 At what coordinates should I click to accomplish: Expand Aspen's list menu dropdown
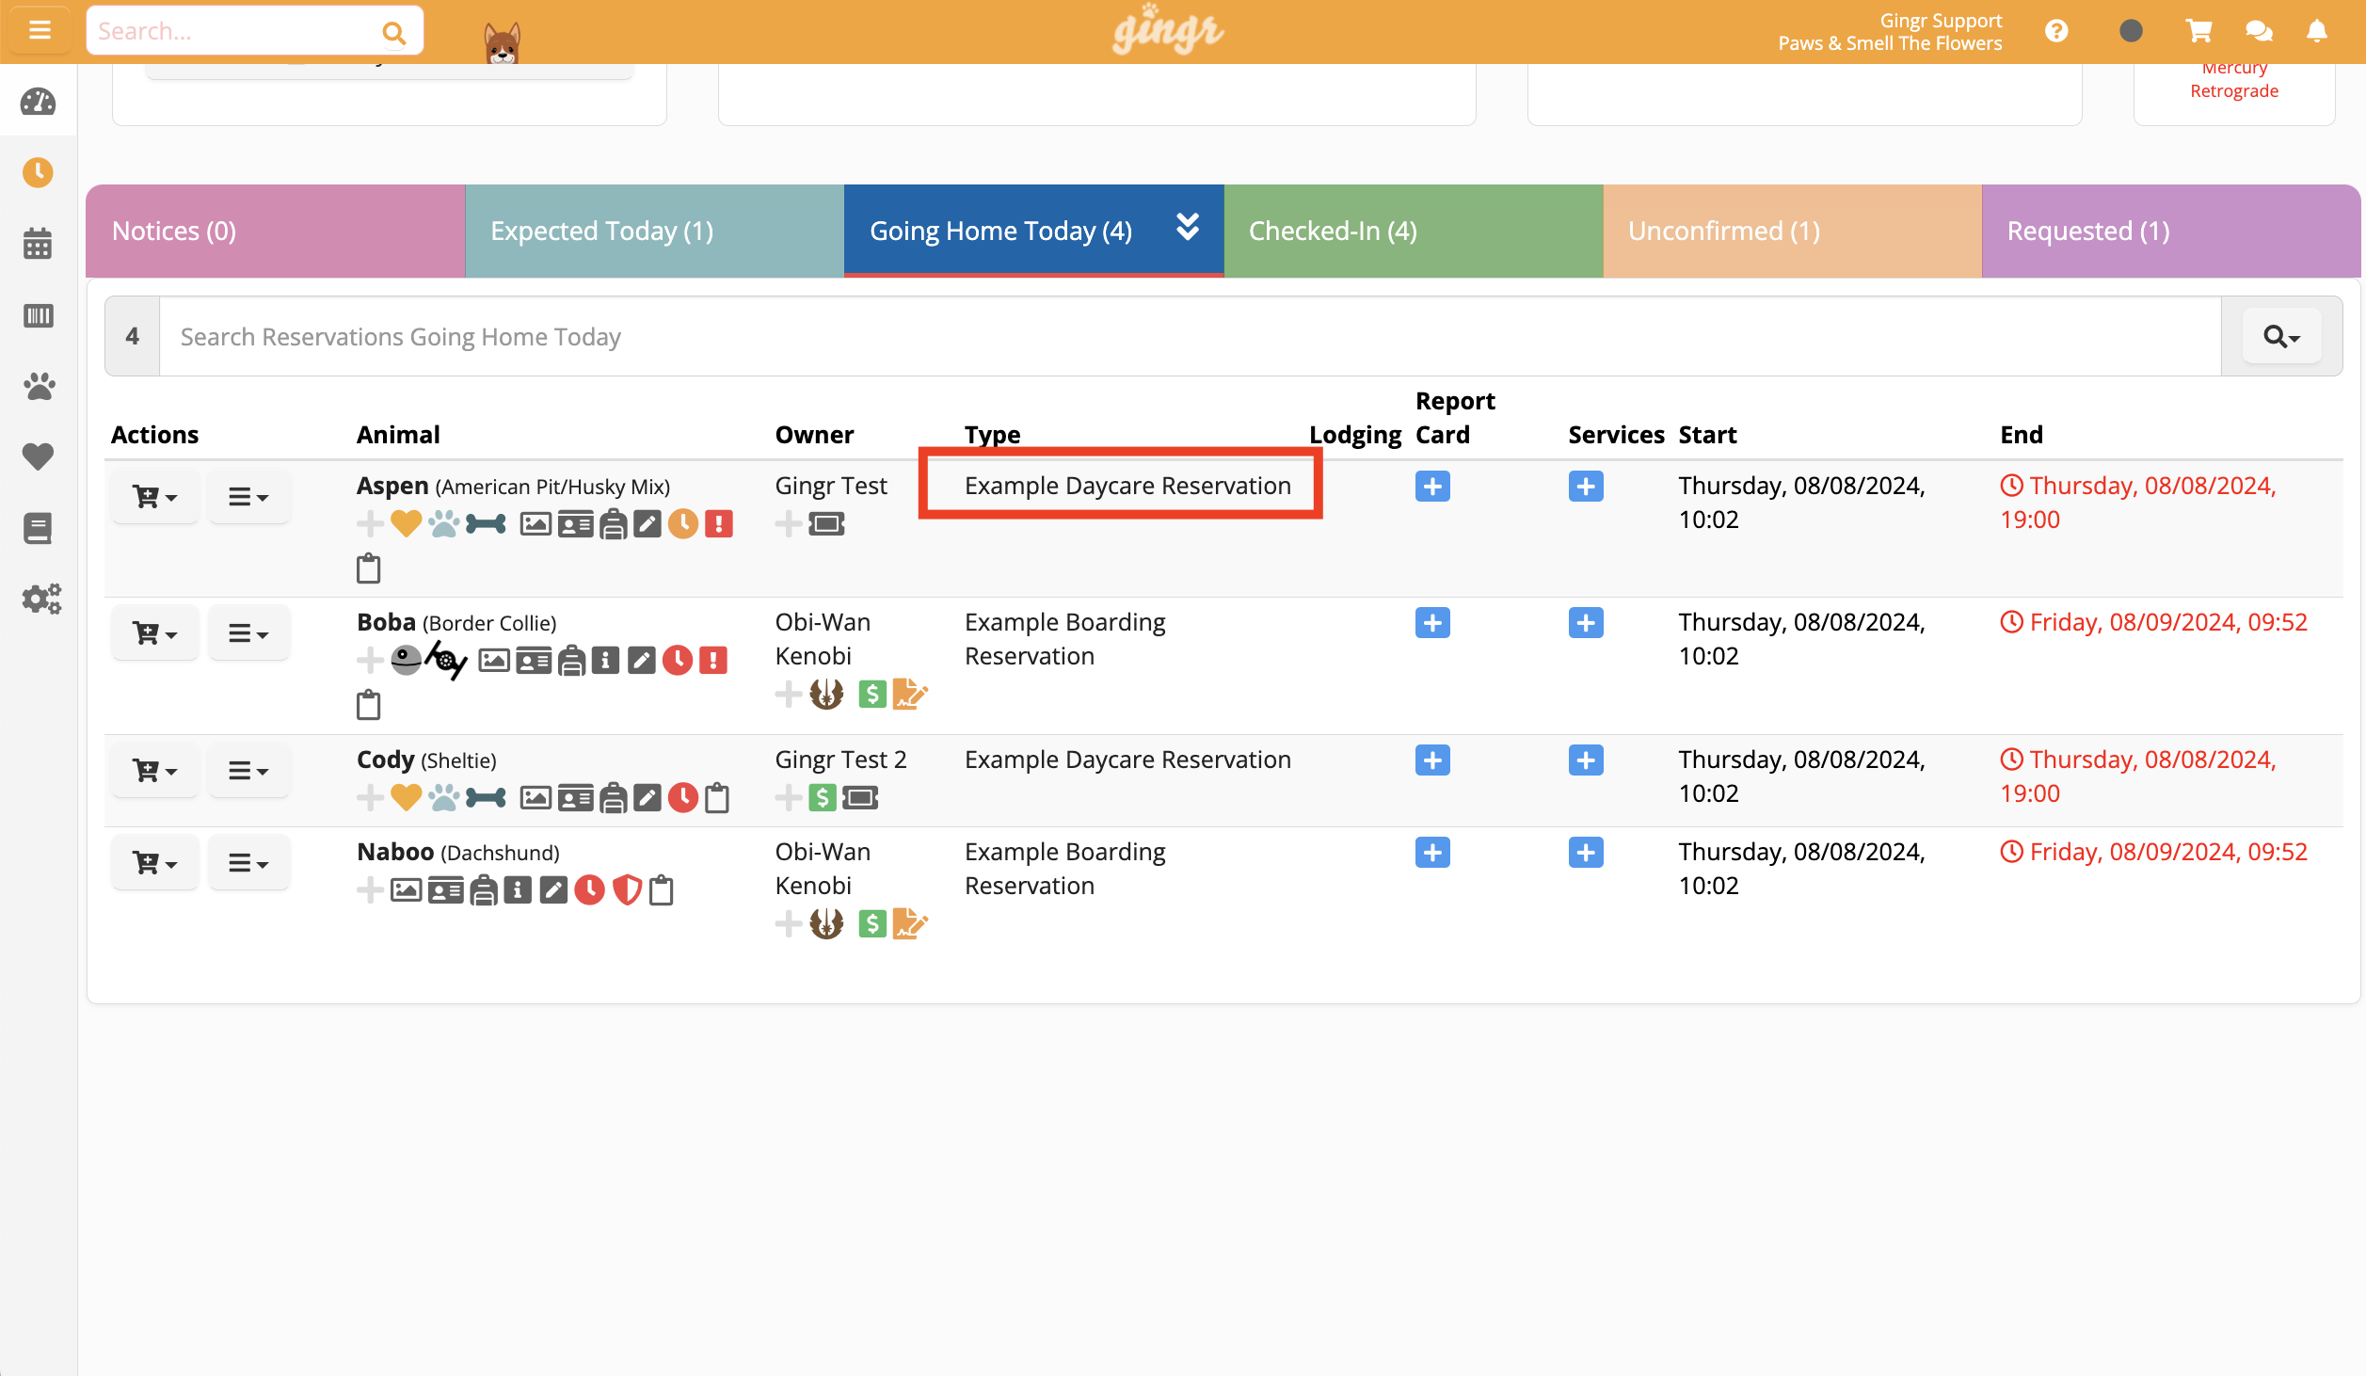tap(249, 497)
